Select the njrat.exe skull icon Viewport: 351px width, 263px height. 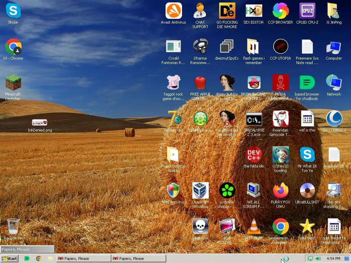(x=200, y=226)
